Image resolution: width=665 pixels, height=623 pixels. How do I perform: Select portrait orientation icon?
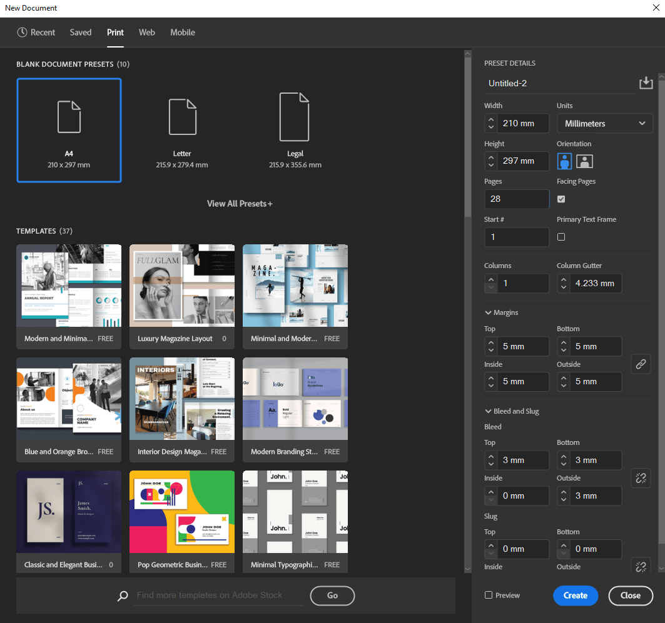565,161
